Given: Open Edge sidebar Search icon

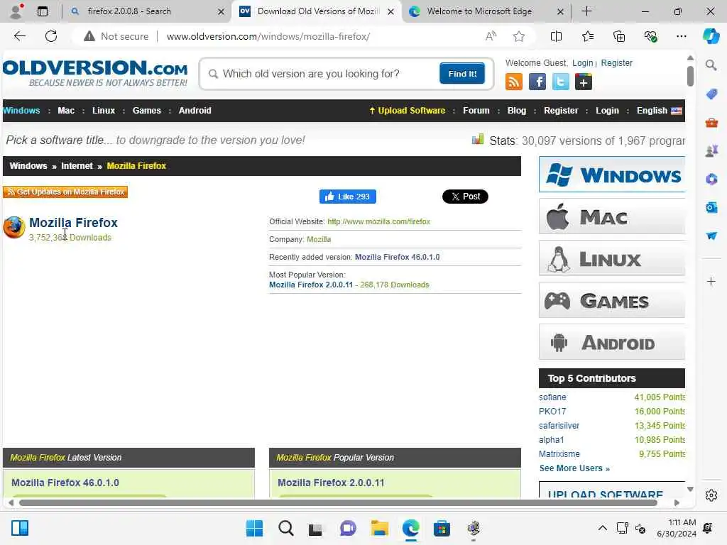Looking at the screenshot, I should (x=711, y=65).
